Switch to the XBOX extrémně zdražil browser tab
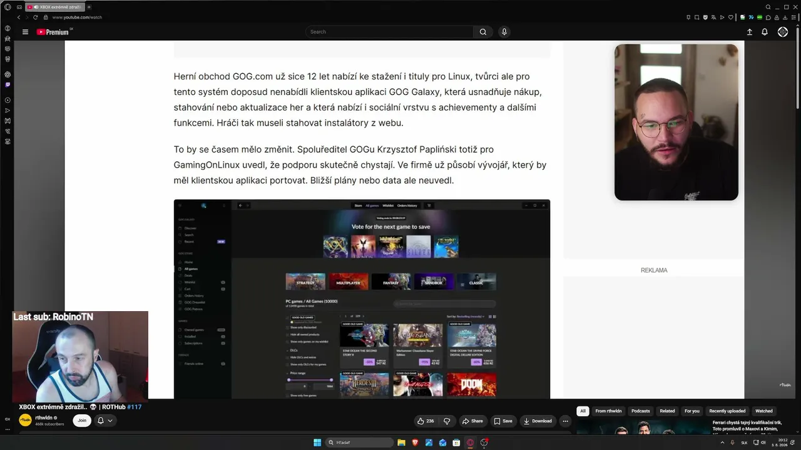 tap(54, 7)
